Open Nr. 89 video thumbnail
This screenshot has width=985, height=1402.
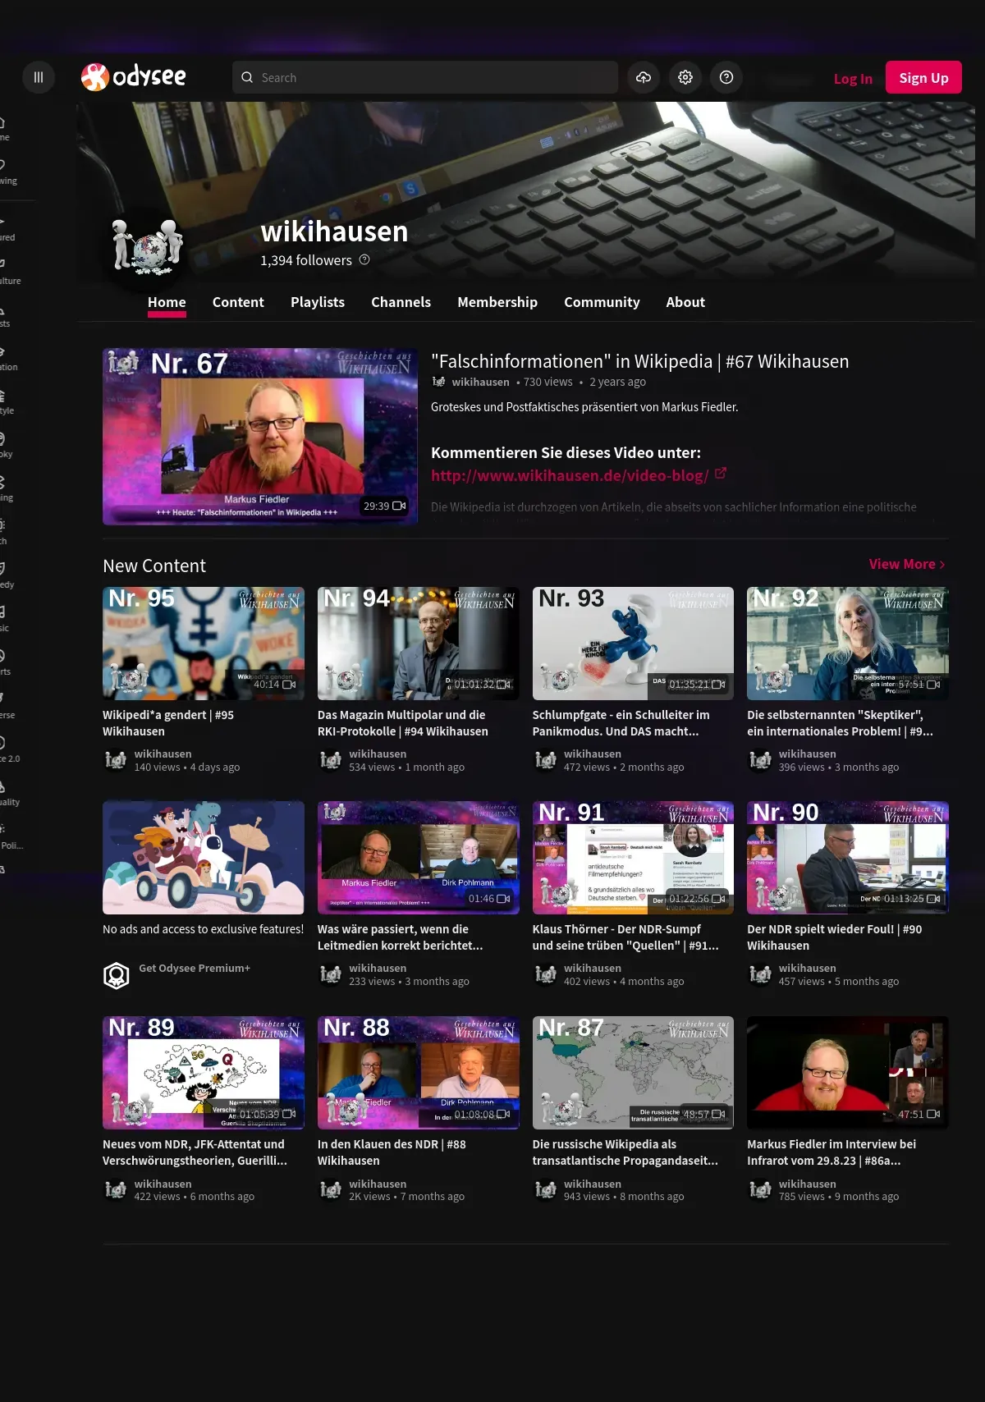tap(204, 1073)
